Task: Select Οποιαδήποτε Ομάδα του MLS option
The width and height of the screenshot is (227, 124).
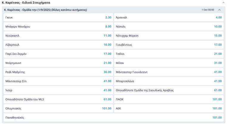Action: [58, 99]
